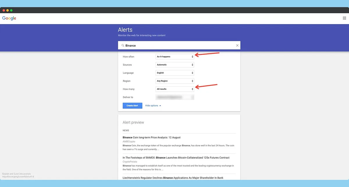Viewport: 349px width, 187px height.
Task: Click the green maximize traffic light
Action: click(x=11, y=10)
